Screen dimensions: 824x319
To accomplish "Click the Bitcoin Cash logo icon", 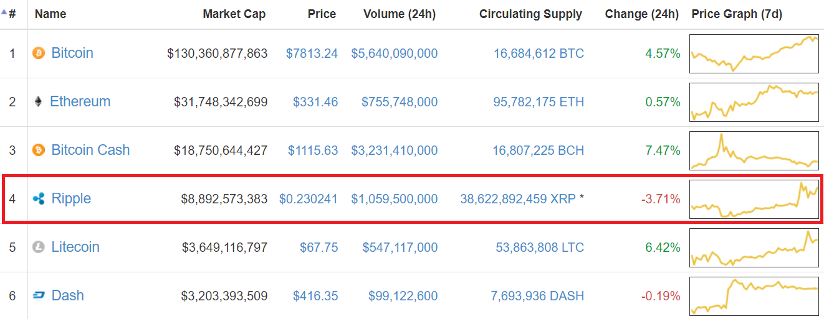I will pyautogui.click(x=39, y=150).
